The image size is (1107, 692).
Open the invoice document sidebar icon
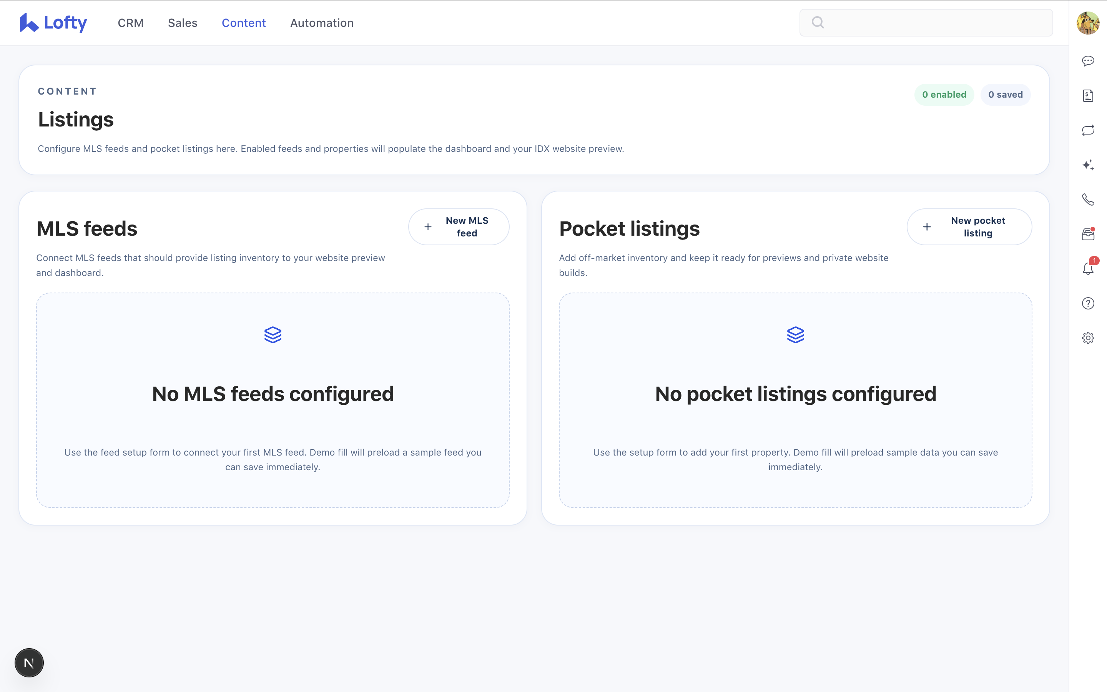[x=1088, y=96]
